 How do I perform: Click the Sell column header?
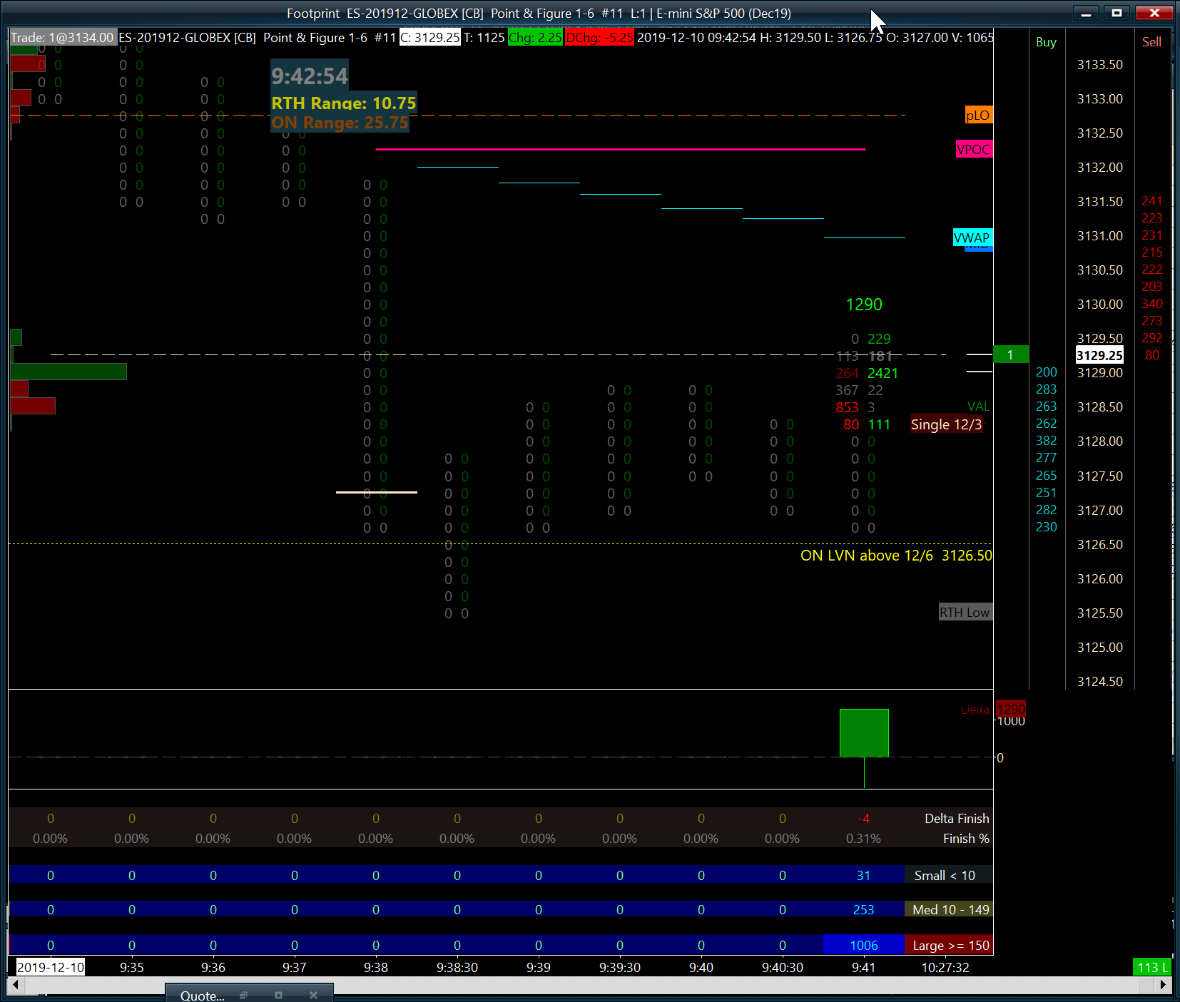pyautogui.click(x=1151, y=42)
